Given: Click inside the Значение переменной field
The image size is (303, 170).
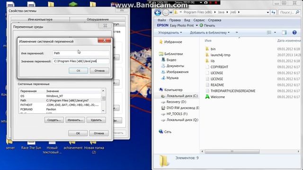Looking at the screenshot, I should coord(81,61).
